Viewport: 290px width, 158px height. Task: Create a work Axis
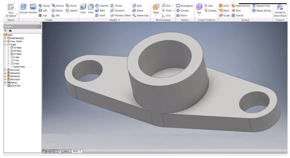pyautogui.click(x=166, y=6)
